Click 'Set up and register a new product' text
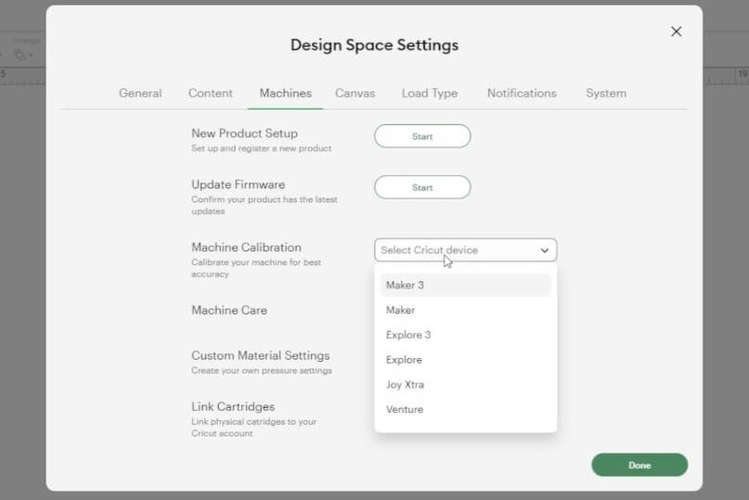This screenshot has height=500, width=749. pyautogui.click(x=262, y=148)
